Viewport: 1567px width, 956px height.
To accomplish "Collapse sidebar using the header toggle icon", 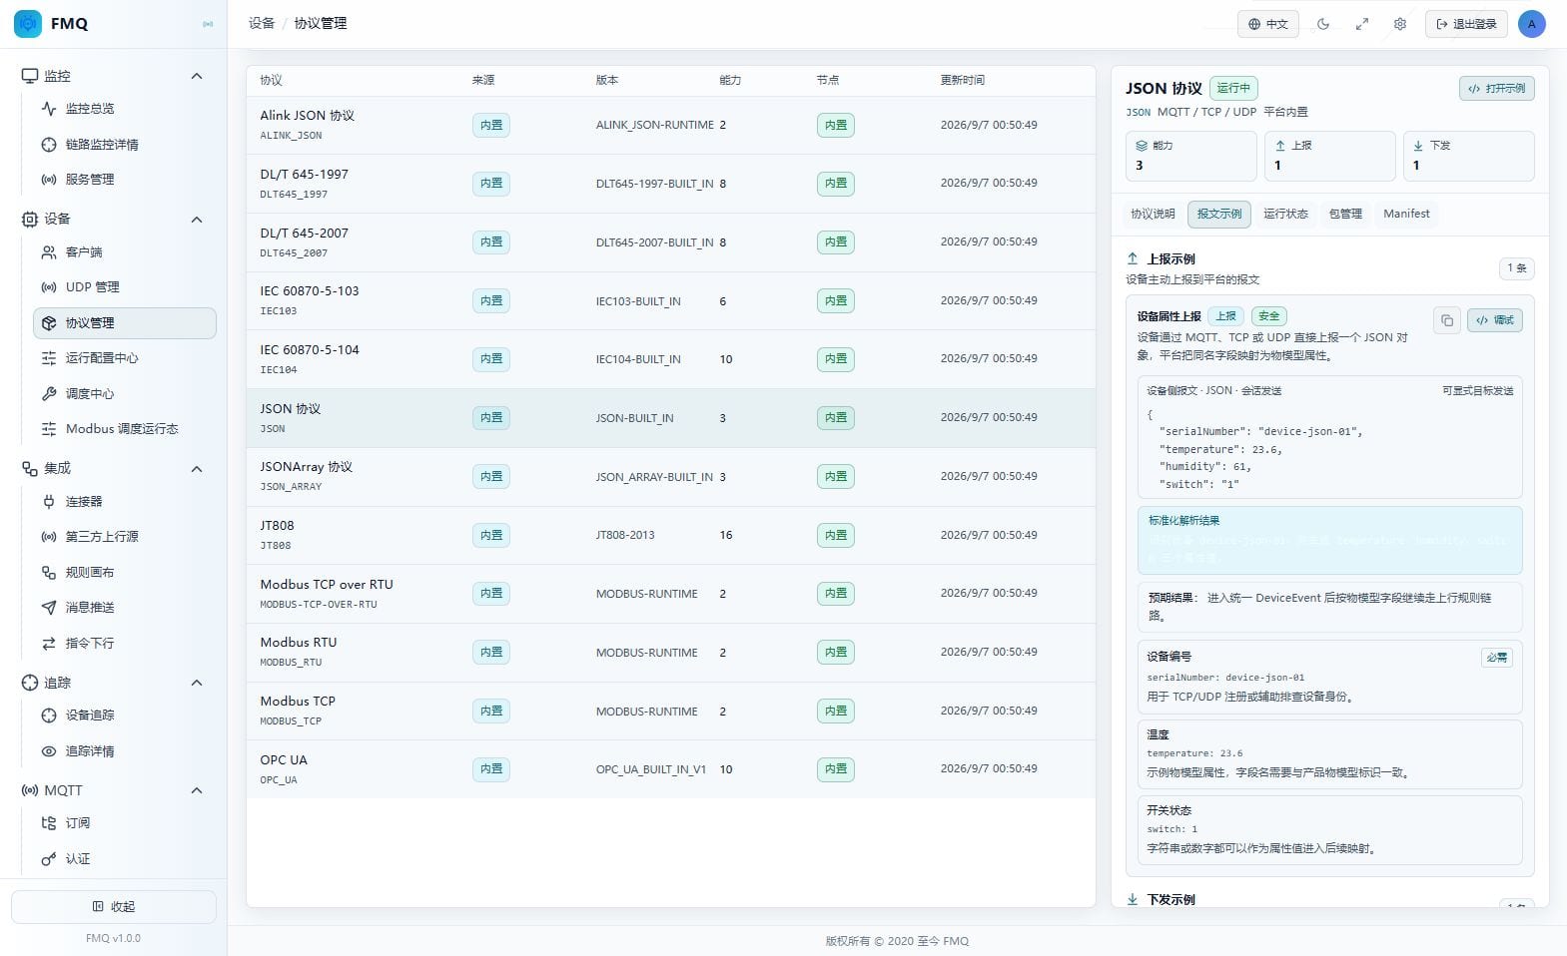I will pyautogui.click(x=208, y=24).
